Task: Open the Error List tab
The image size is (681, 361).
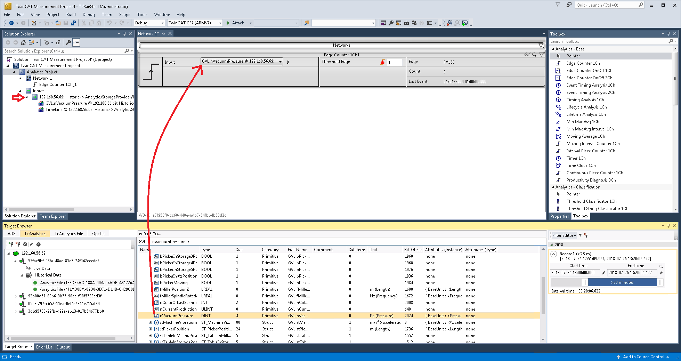Action: point(44,347)
